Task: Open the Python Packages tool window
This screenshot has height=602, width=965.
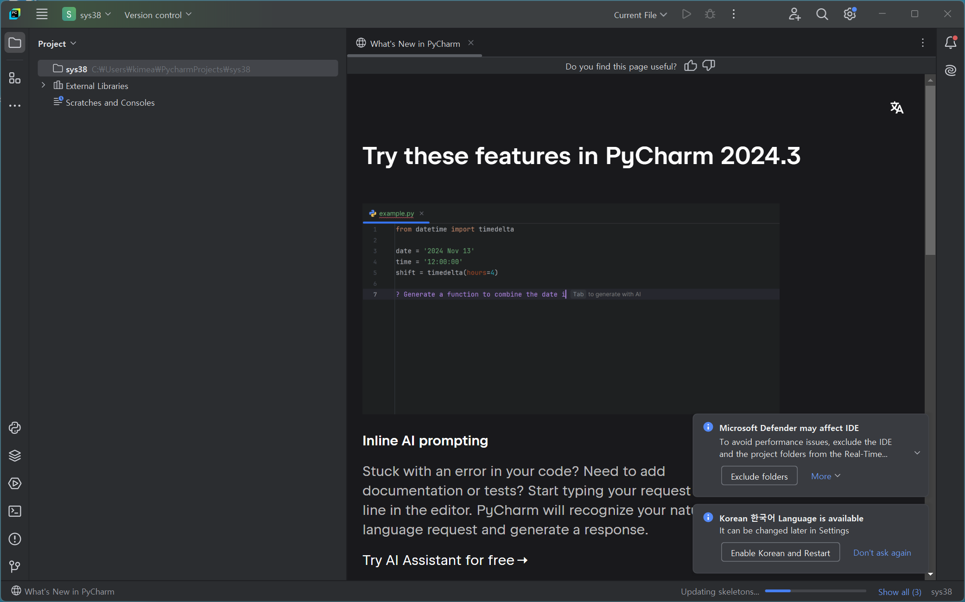Action: pos(15,456)
